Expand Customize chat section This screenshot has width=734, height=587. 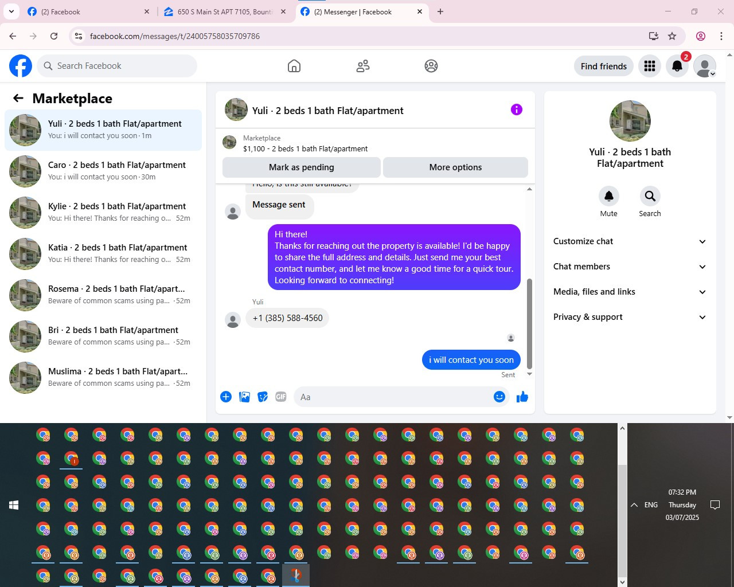630,241
